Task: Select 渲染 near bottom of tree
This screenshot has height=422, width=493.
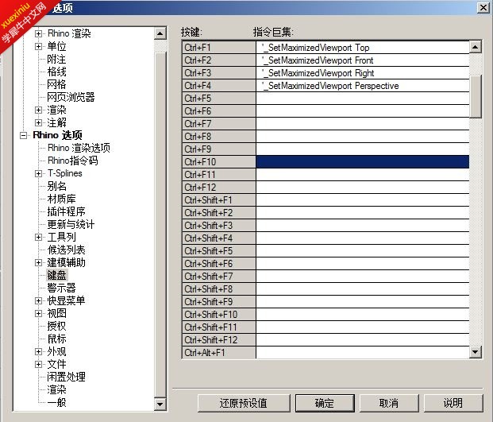Action: [56, 389]
